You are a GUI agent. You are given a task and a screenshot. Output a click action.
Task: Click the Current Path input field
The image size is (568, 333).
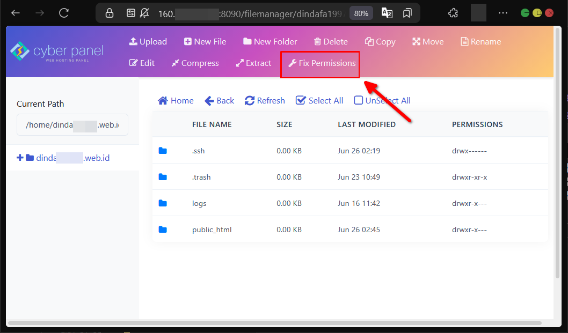pos(72,125)
